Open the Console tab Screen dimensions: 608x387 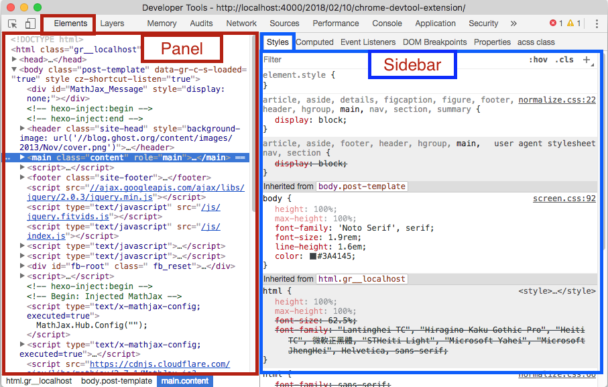click(x=387, y=23)
